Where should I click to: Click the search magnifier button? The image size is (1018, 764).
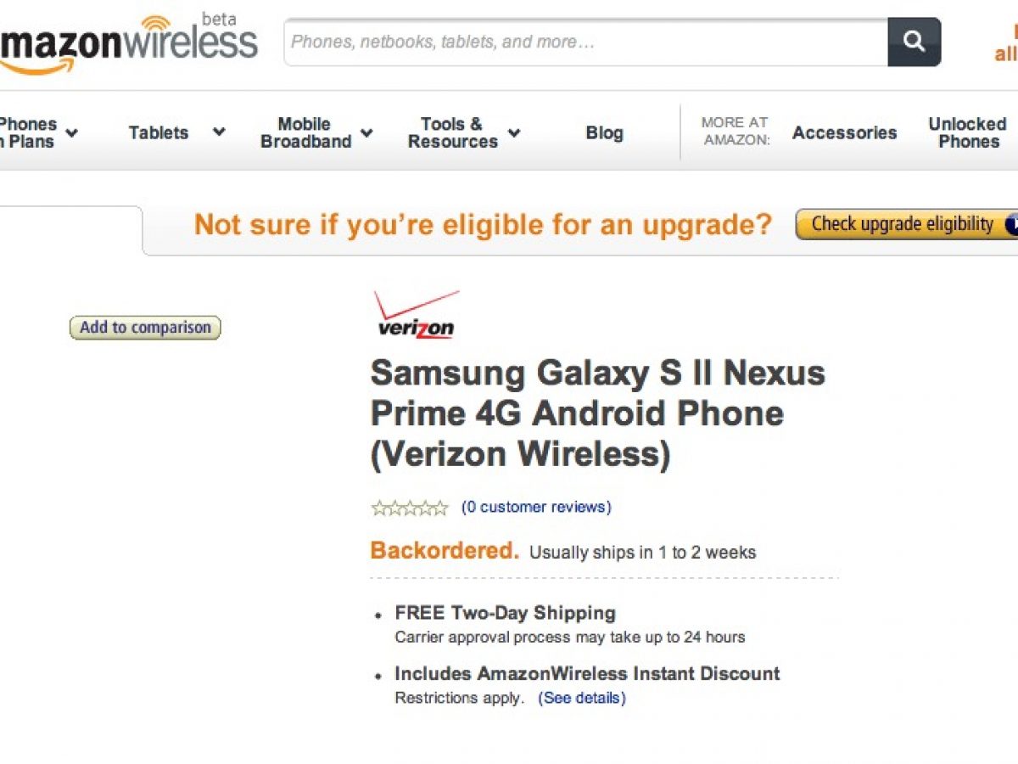click(x=914, y=42)
